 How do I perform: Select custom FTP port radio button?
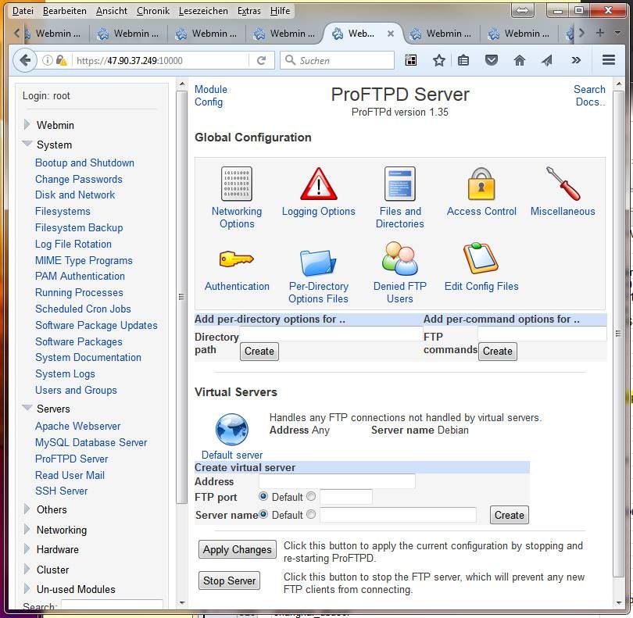pyautogui.click(x=311, y=496)
